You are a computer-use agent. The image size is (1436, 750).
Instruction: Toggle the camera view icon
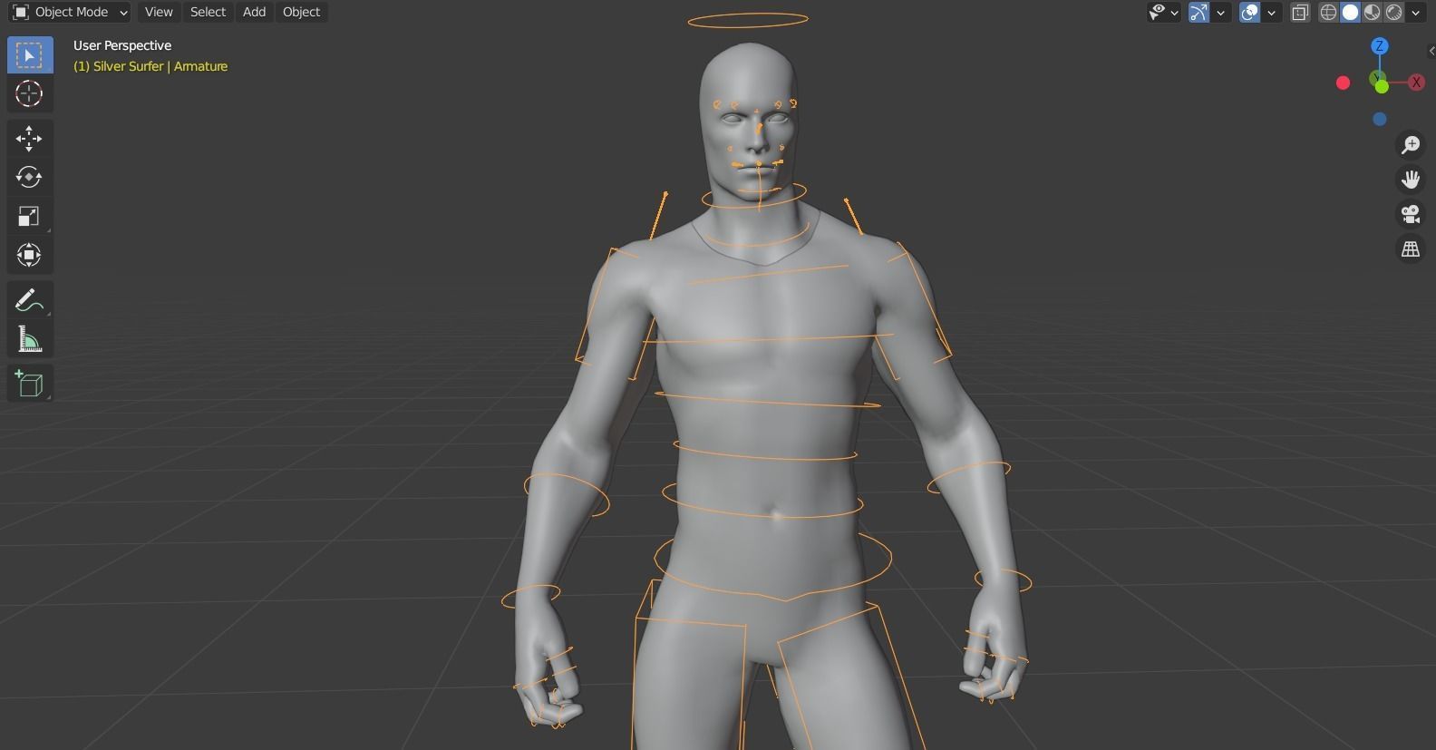(1411, 214)
